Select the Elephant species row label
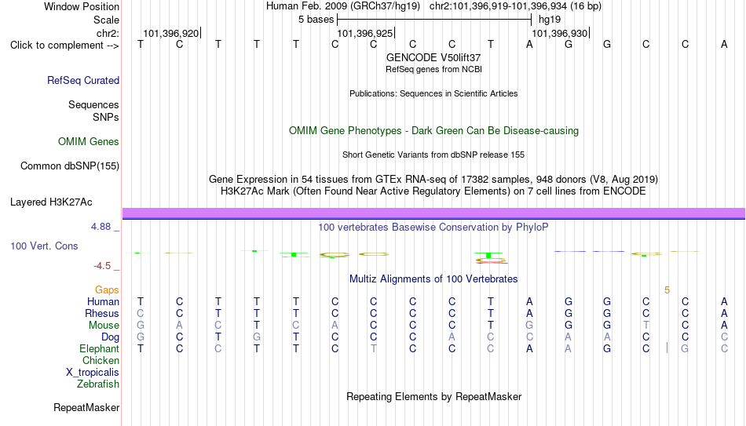 tap(100, 349)
